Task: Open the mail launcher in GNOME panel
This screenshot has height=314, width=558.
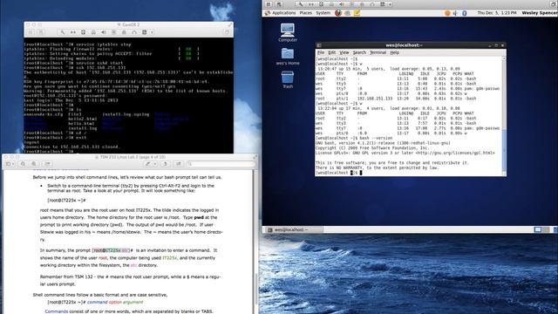Action: [x=347, y=13]
